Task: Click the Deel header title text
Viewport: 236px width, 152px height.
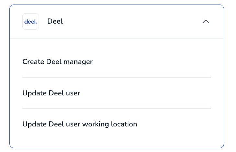Action: (55, 21)
